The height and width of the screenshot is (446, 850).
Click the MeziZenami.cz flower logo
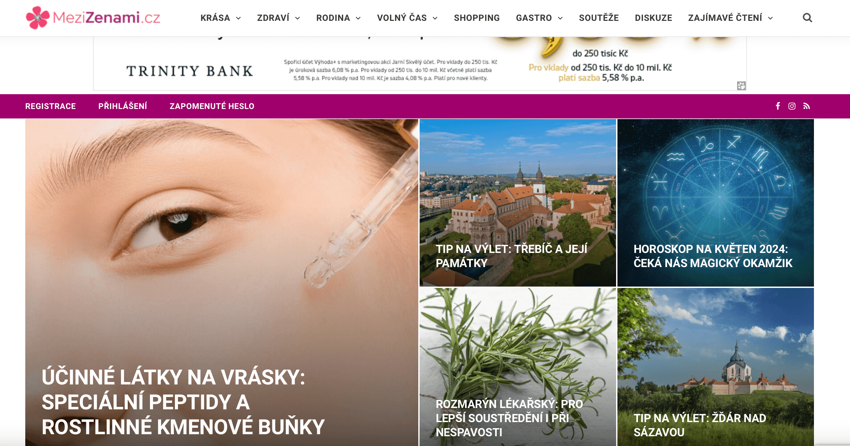(x=38, y=17)
